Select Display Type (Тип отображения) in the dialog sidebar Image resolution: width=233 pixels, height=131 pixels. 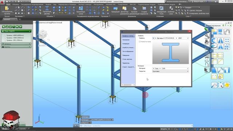[128, 51]
